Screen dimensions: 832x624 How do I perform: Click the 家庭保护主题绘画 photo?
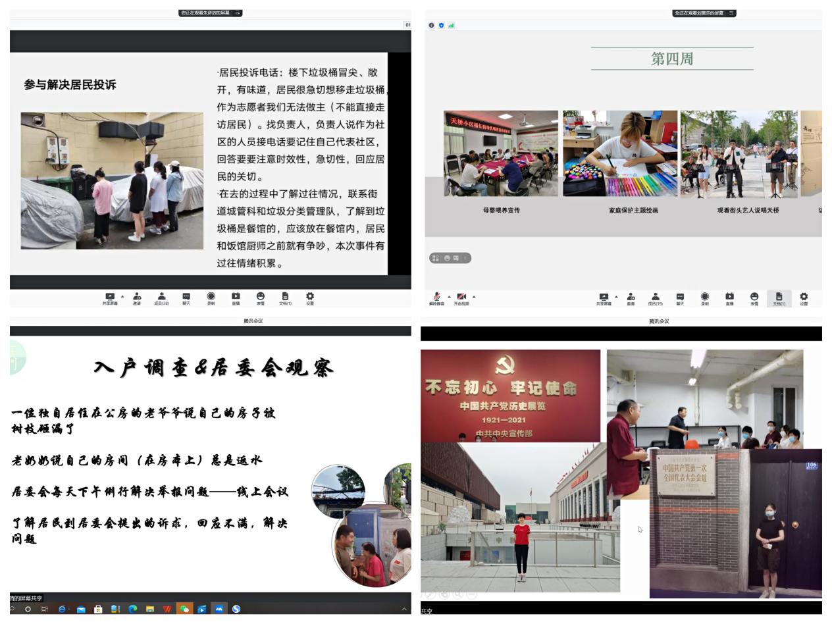[619, 153]
